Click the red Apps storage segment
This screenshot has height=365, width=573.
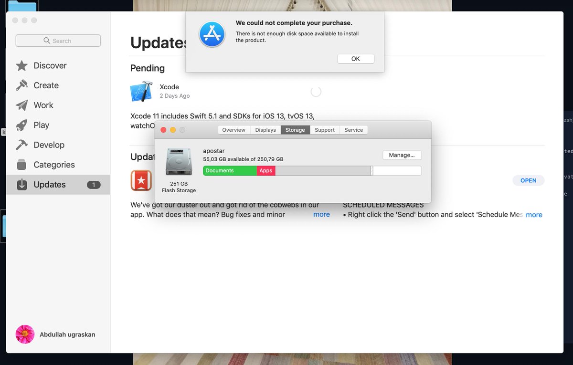tap(266, 171)
